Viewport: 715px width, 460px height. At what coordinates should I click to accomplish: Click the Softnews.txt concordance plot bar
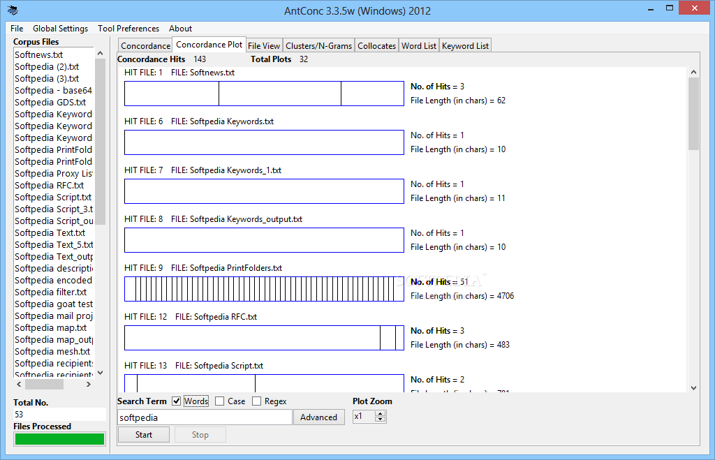coord(264,94)
